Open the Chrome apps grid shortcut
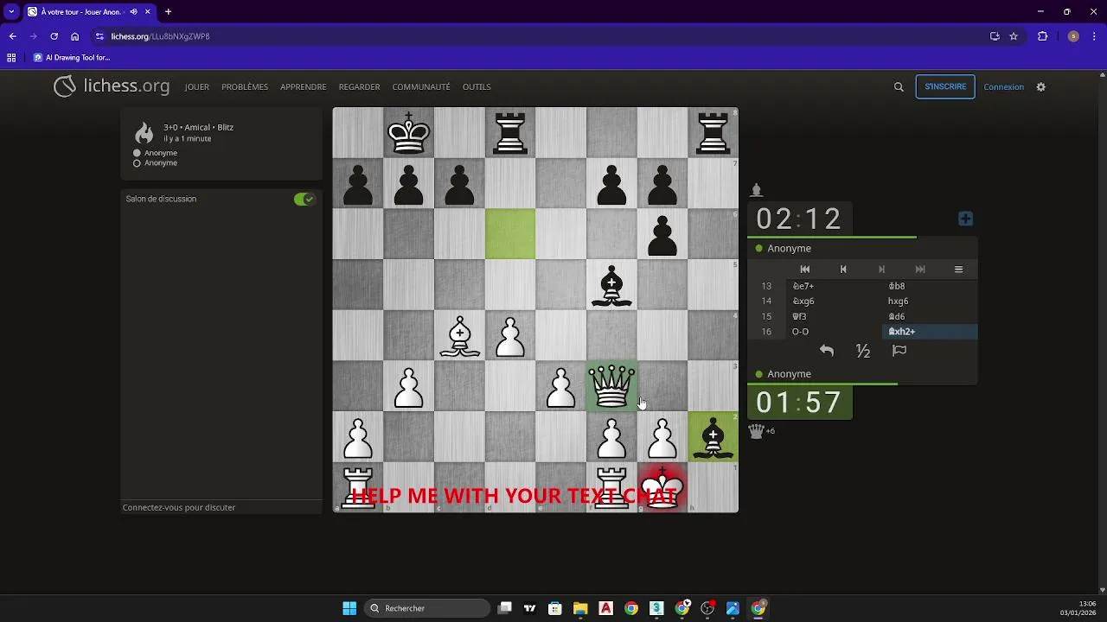This screenshot has height=622, width=1107. coord(11,58)
